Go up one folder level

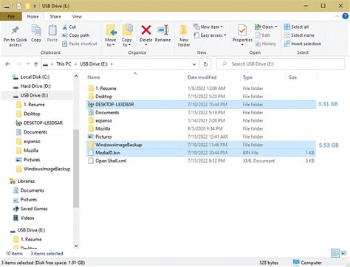(x=36, y=64)
